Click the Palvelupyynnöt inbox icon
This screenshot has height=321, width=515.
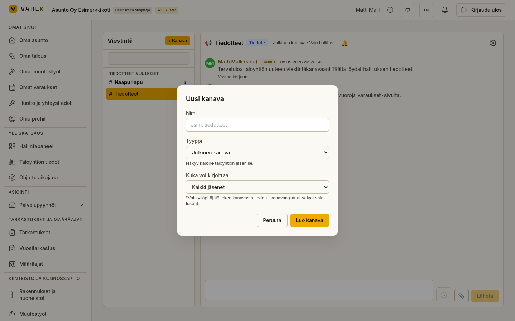pos(12,205)
